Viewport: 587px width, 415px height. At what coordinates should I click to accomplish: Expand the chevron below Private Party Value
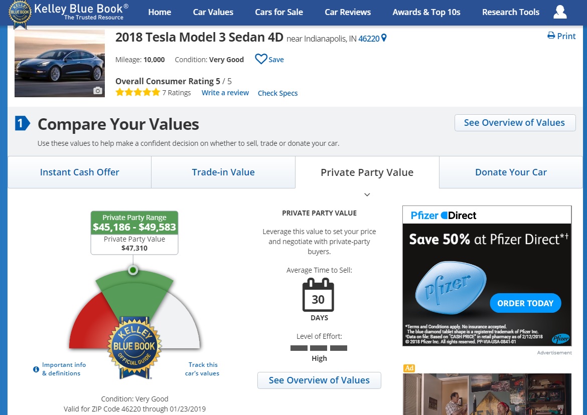tap(367, 194)
